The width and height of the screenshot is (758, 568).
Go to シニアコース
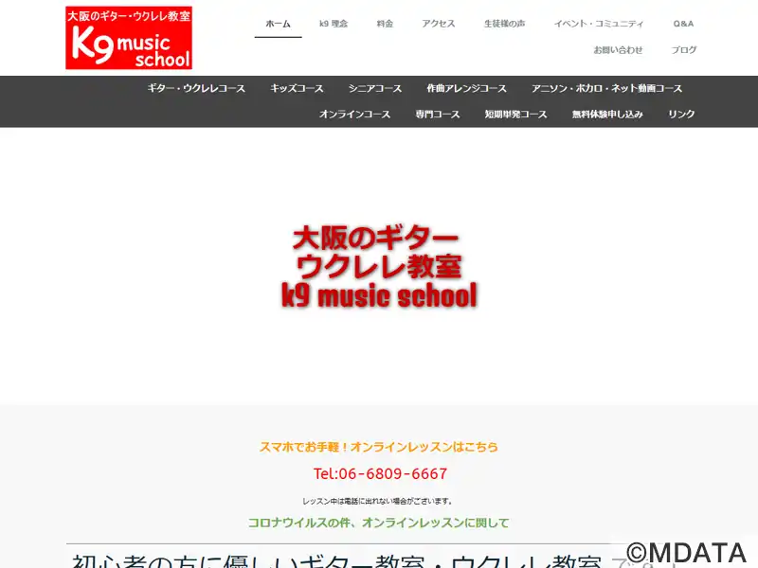(374, 88)
